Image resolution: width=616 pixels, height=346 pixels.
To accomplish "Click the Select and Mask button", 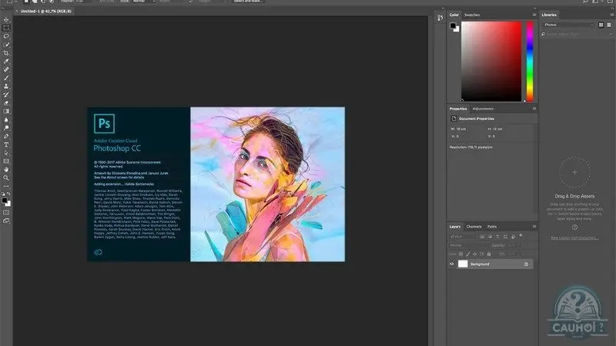I will pos(248,2).
